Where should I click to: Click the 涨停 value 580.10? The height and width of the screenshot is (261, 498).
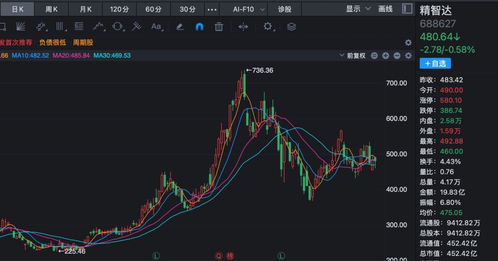click(451, 101)
